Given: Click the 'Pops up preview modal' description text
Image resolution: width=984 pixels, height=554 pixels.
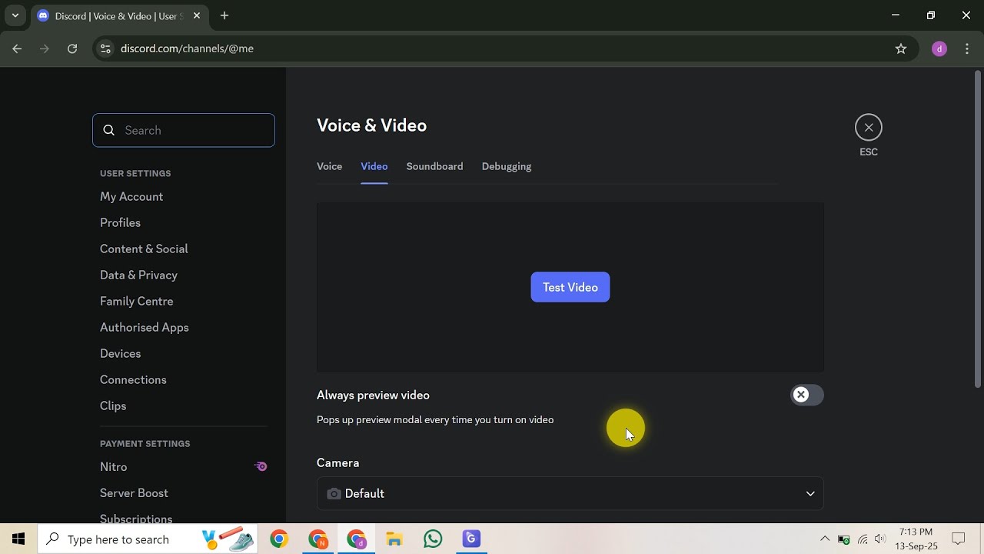Looking at the screenshot, I should coord(435,420).
